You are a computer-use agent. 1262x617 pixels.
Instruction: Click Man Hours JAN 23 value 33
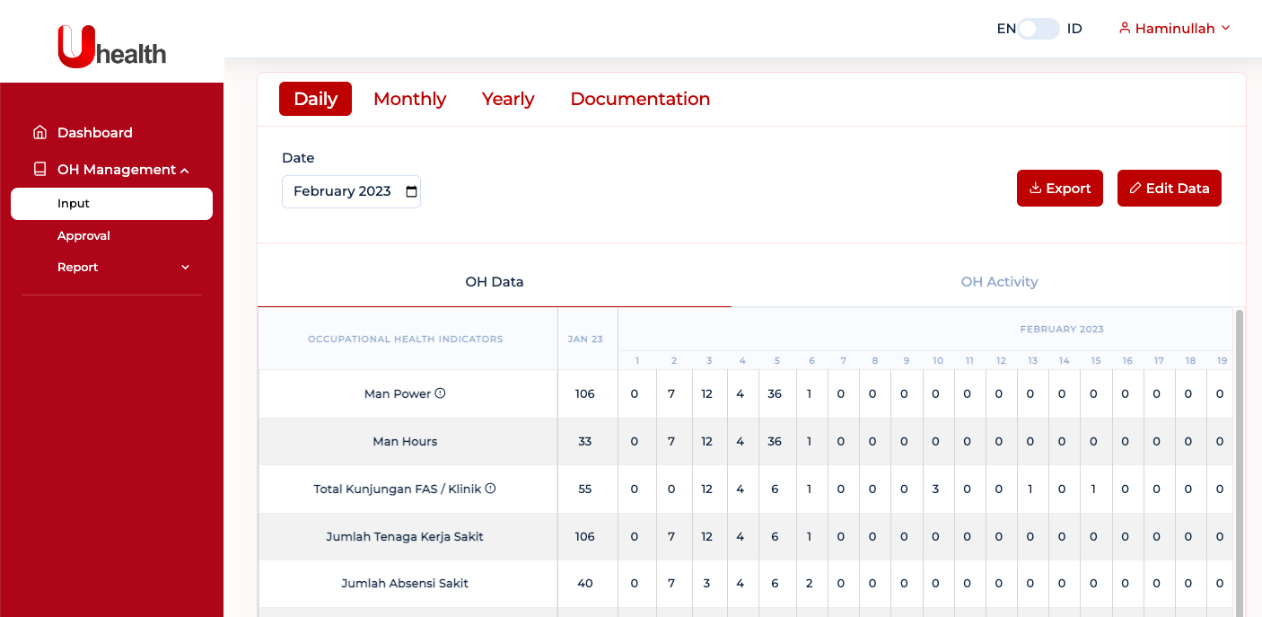click(x=585, y=441)
